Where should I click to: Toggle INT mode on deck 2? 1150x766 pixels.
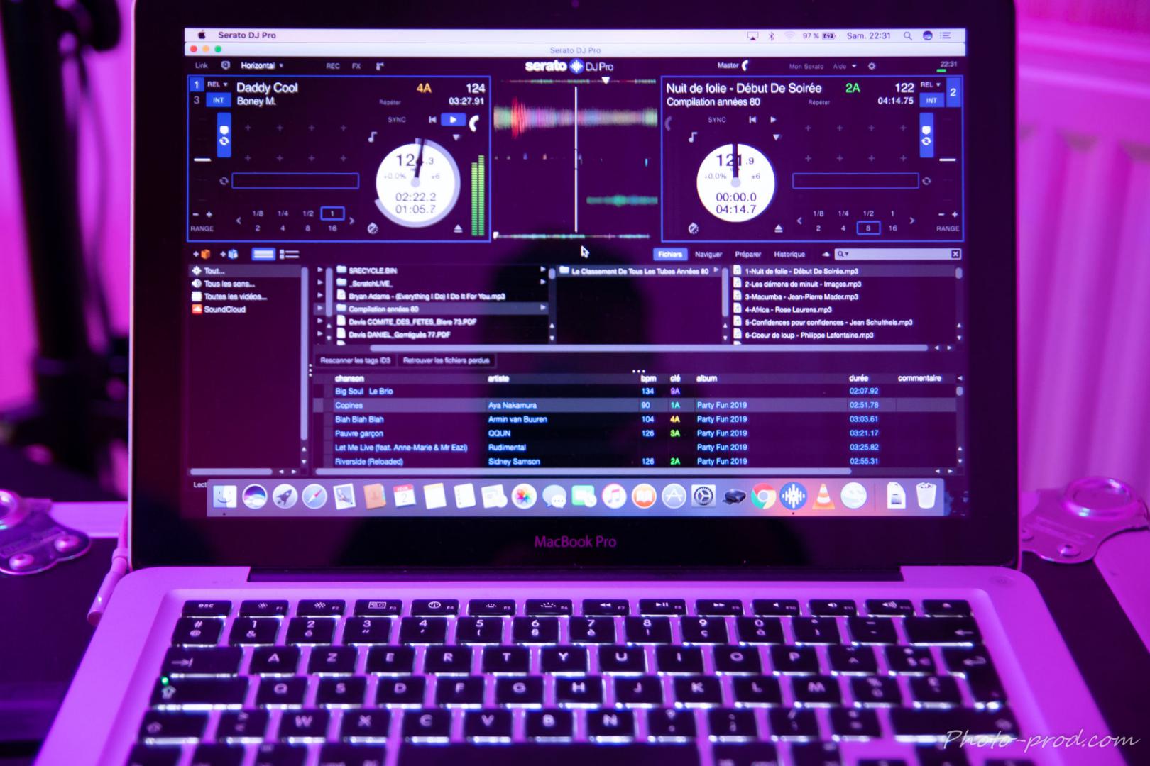(x=931, y=101)
